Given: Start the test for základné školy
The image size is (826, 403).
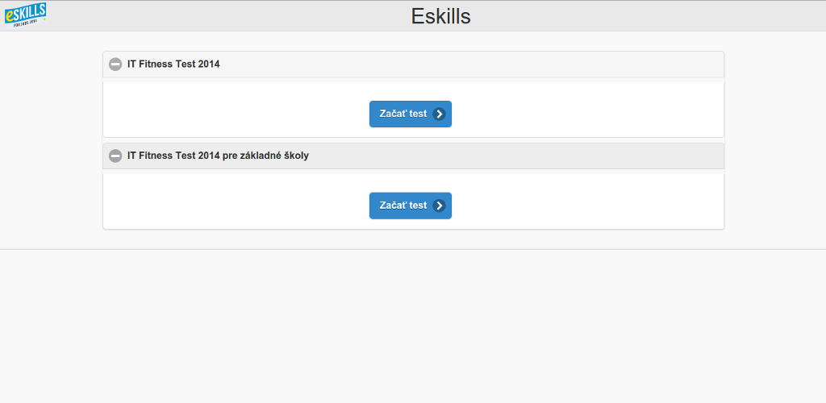Looking at the screenshot, I should point(410,206).
